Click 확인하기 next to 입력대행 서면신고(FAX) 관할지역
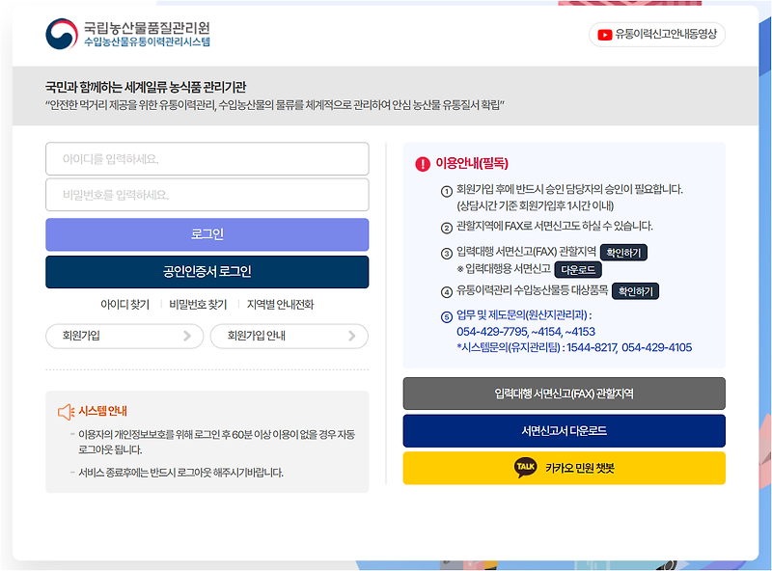772x571 pixels. click(625, 253)
